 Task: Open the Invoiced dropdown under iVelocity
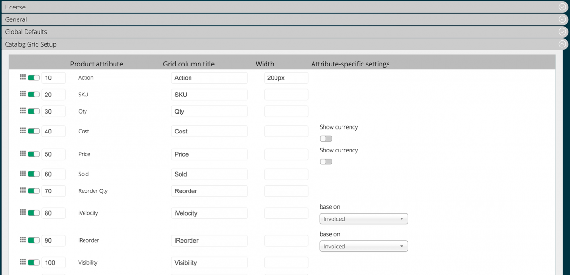point(363,218)
